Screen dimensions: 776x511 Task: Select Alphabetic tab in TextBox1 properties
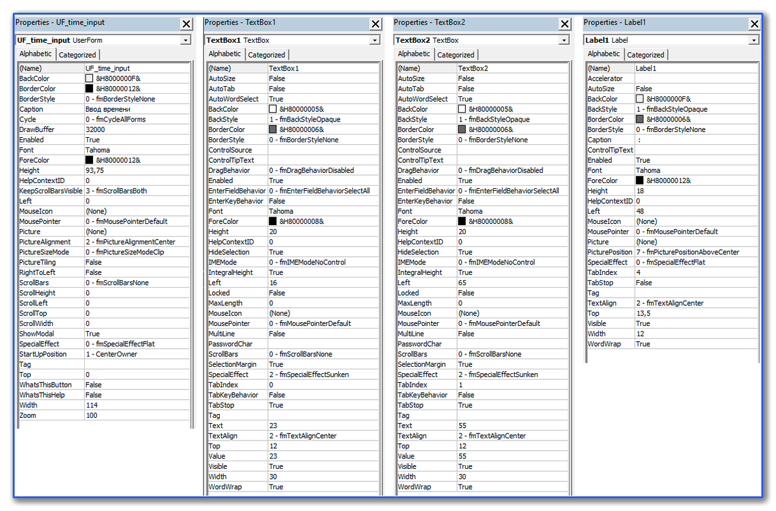click(225, 54)
